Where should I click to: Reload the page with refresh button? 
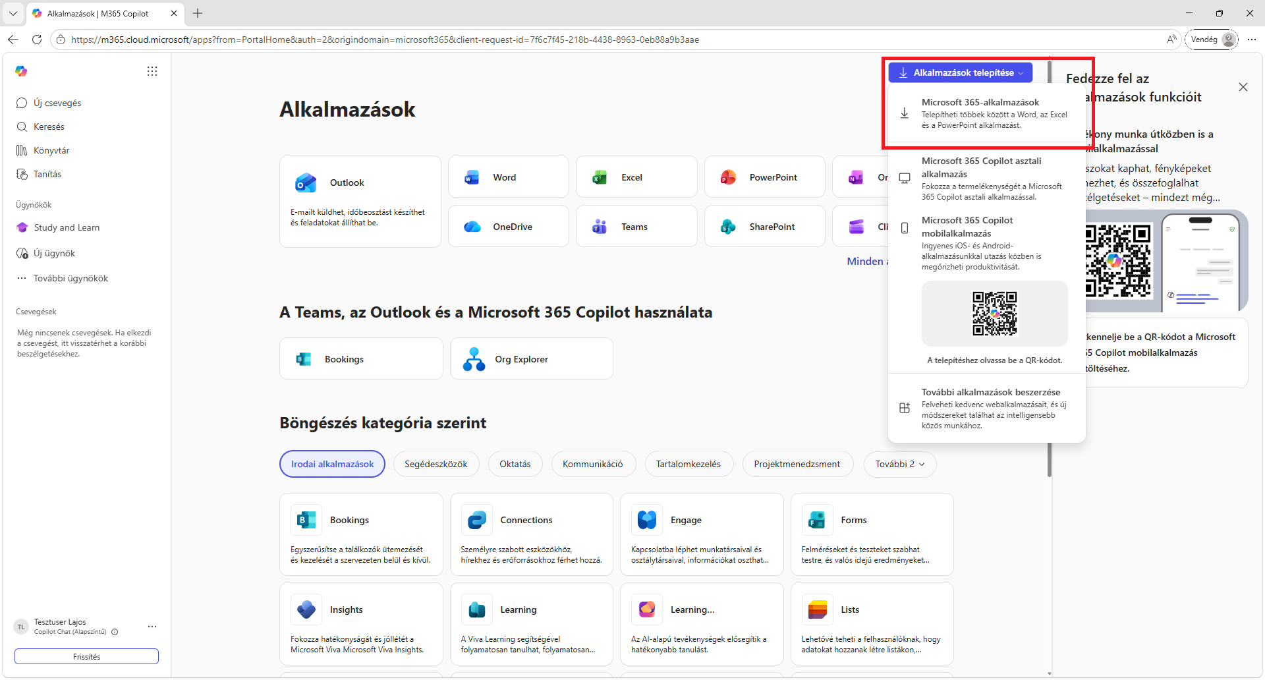pyautogui.click(x=37, y=40)
